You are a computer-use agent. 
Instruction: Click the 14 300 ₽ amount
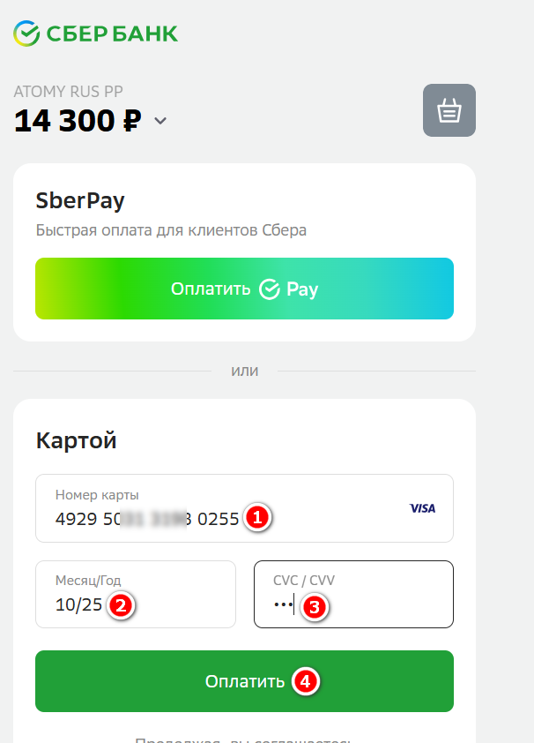(78, 121)
